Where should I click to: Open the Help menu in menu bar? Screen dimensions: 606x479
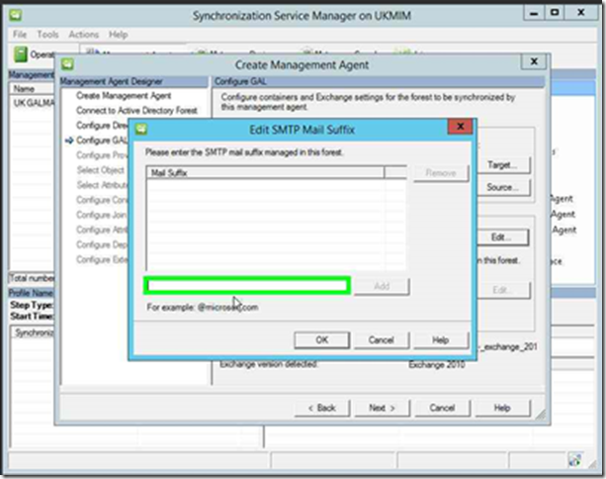(x=119, y=35)
